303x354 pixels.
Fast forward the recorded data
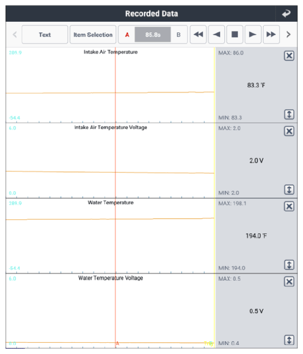click(x=271, y=35)
